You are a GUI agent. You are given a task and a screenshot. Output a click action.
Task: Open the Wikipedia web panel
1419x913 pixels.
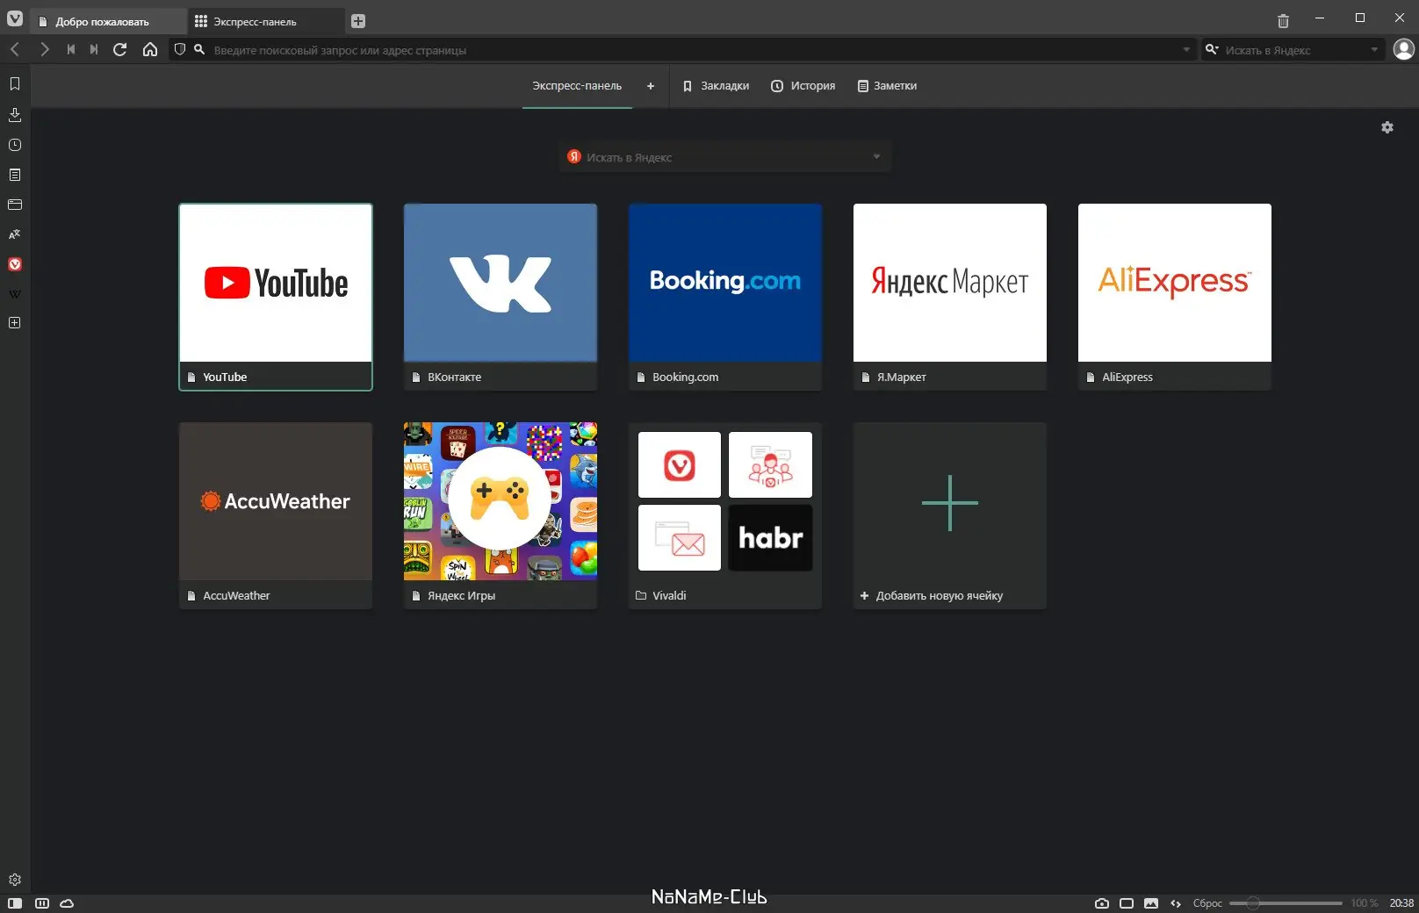15,294
